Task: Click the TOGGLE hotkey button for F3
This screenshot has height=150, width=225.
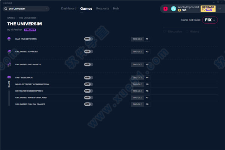Action: tap(137, 64)
